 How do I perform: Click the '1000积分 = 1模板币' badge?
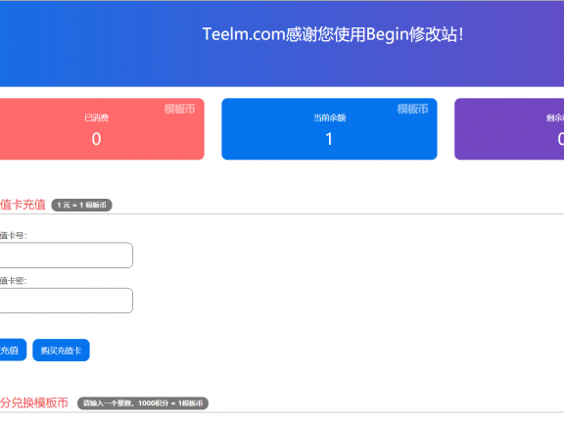(x=143, y=402)
